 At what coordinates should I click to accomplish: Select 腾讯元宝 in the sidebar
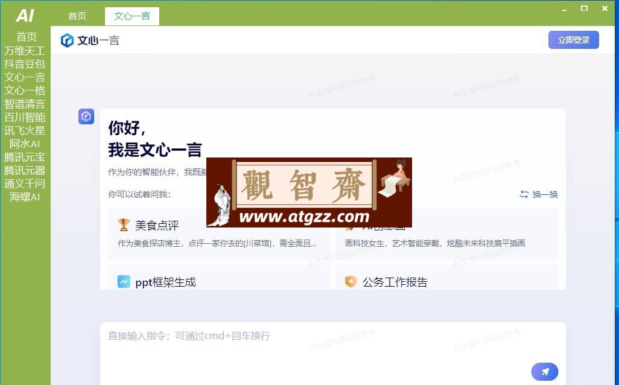point(25,157)
